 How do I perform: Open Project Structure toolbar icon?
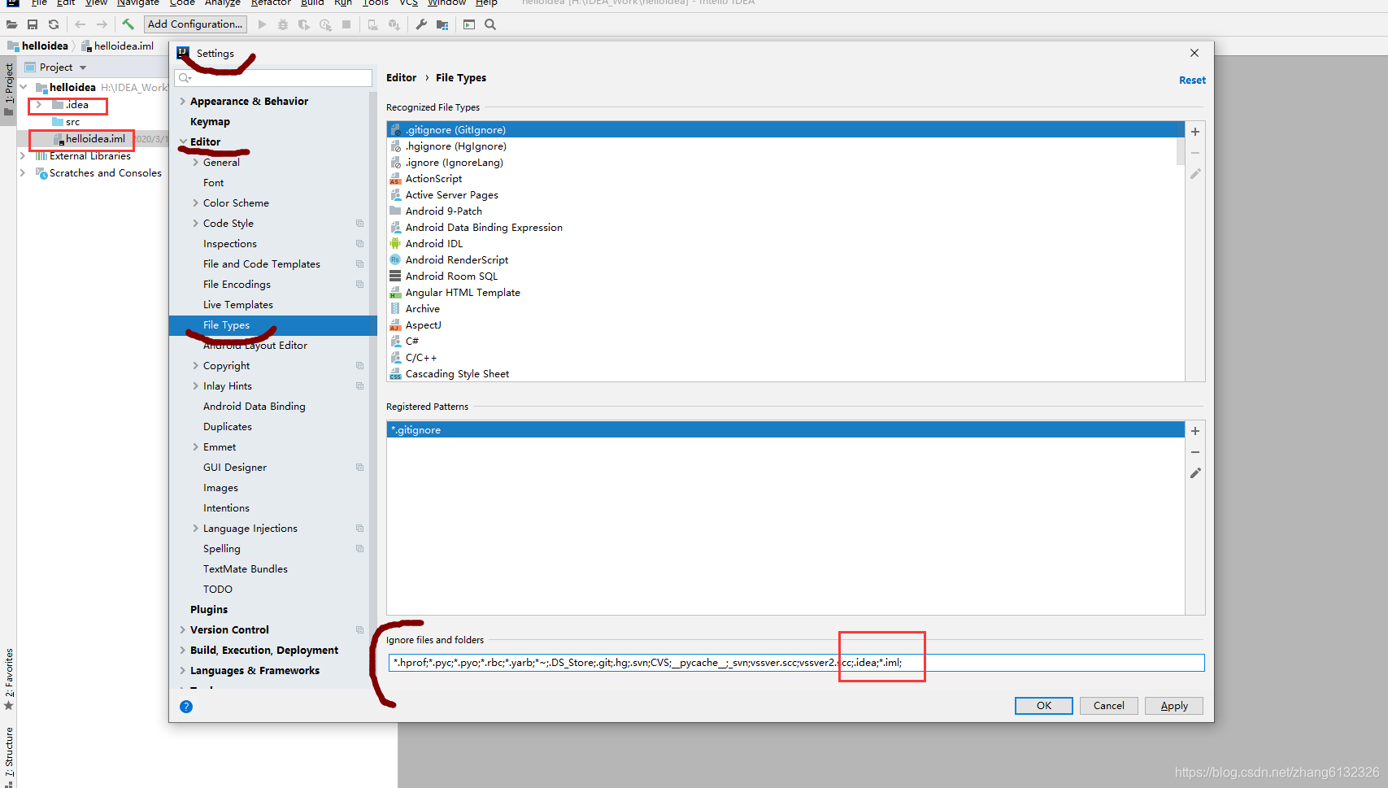[442, 24]
